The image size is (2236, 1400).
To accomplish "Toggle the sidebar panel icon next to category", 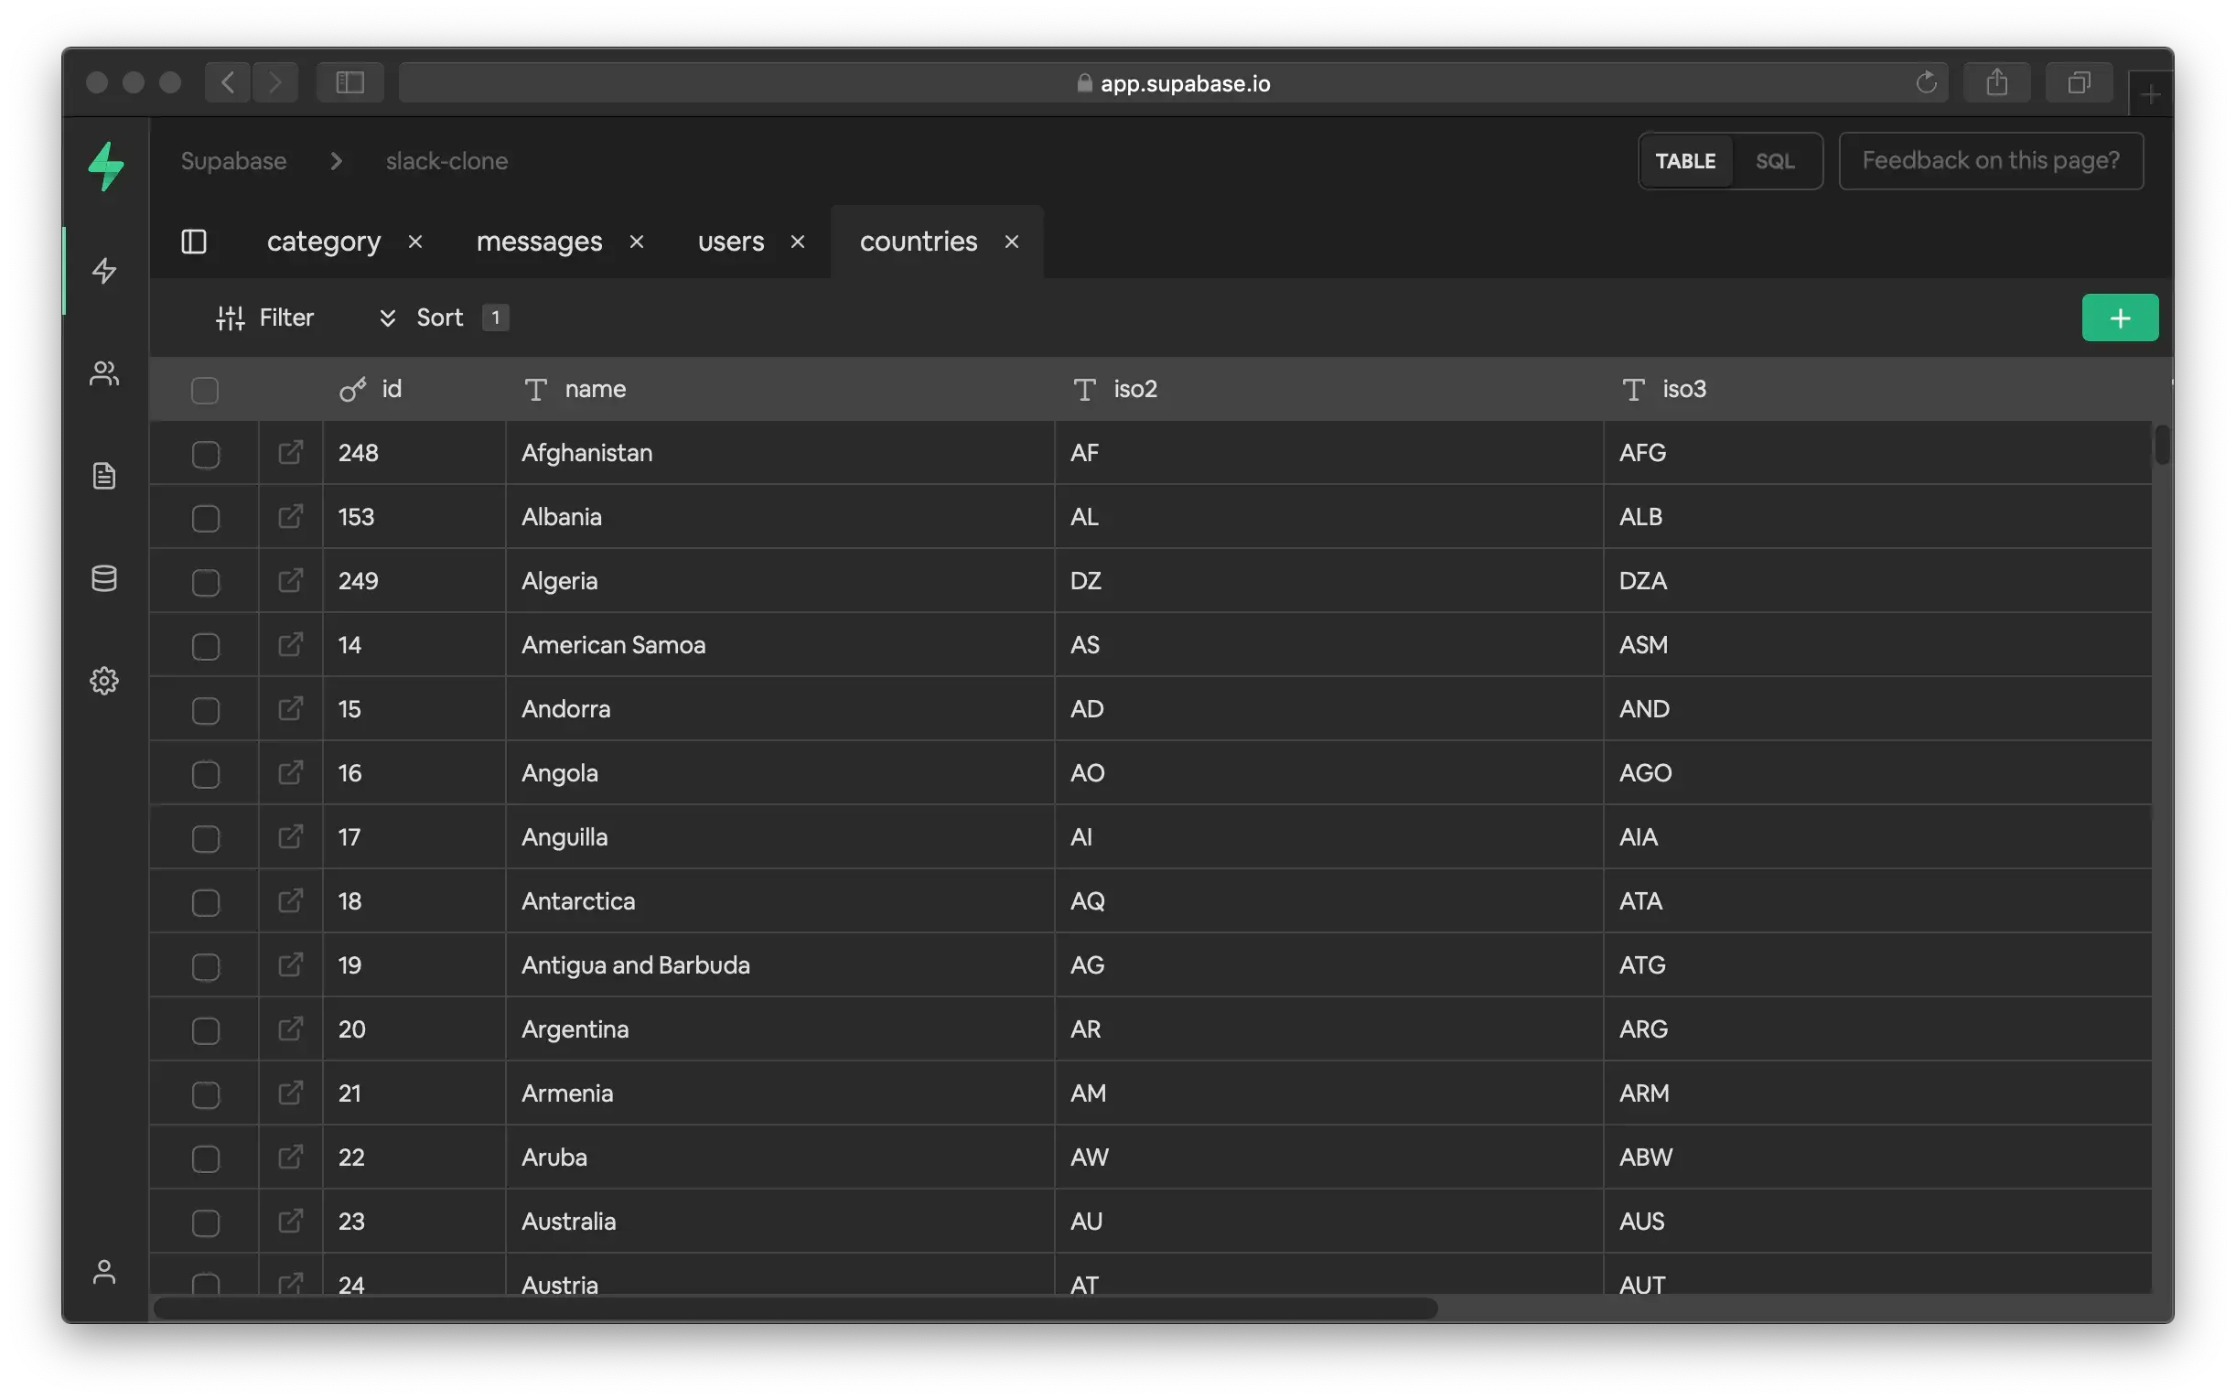I will [x=194, y=242].
